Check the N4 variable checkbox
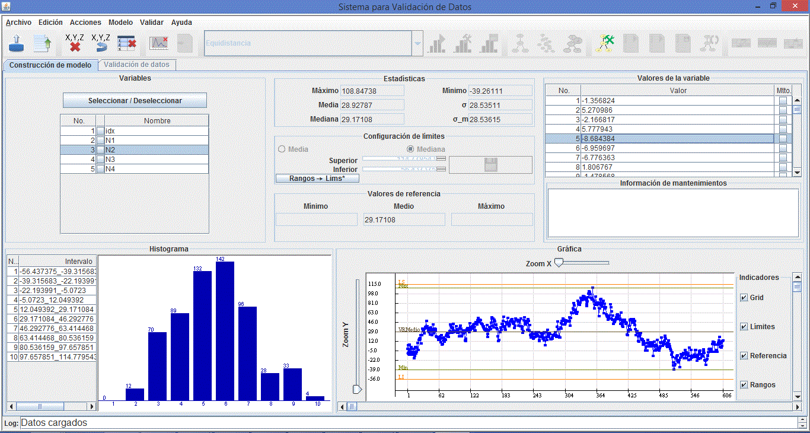Image resolution: width=810 pixels, height=433 pixels. [101, 168]
